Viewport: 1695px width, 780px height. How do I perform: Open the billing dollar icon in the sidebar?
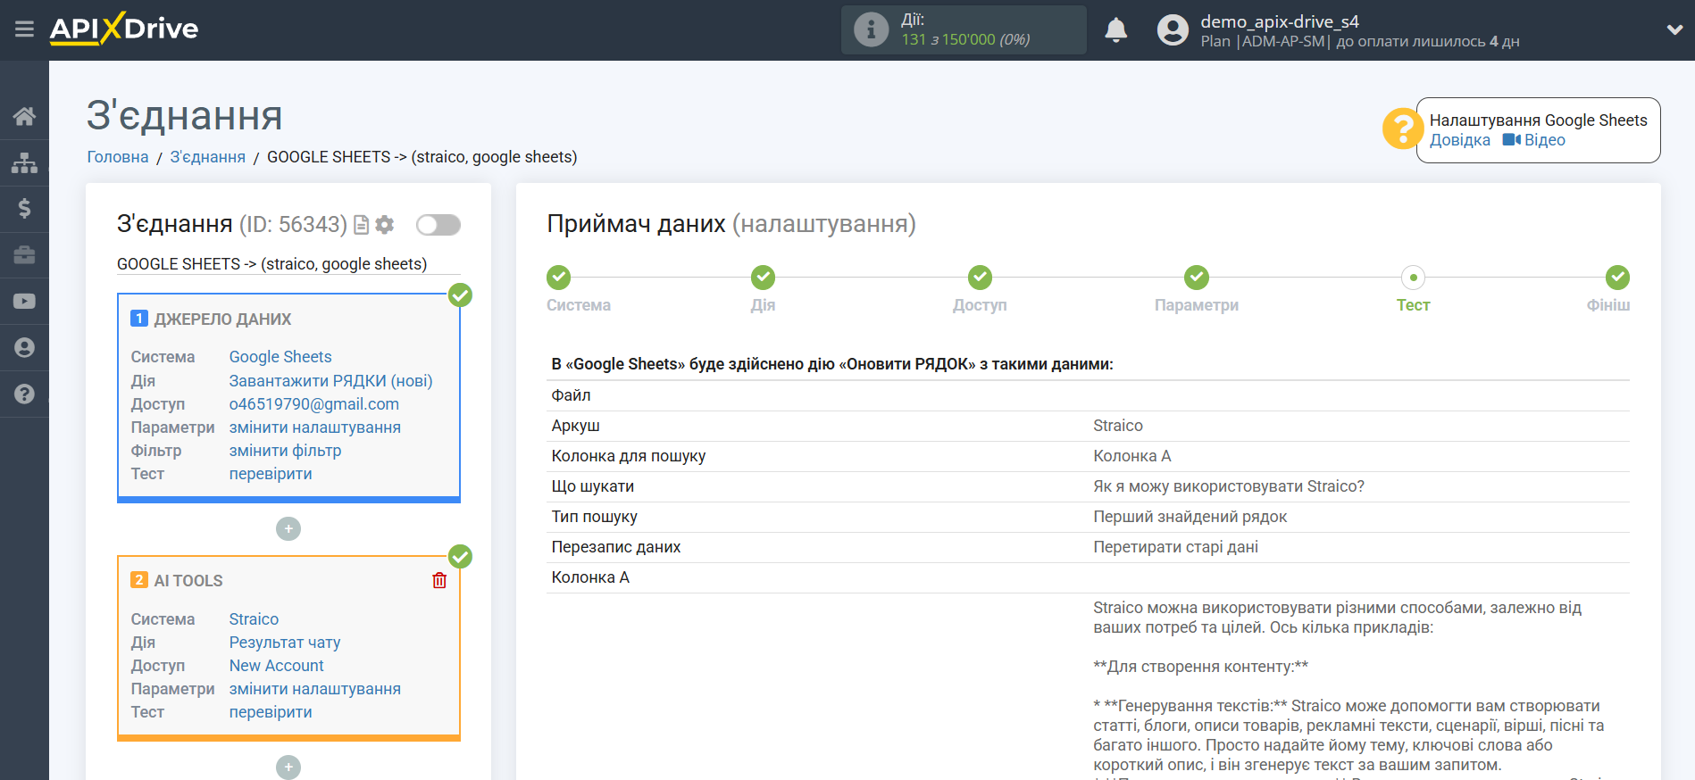tap(24, 209)
